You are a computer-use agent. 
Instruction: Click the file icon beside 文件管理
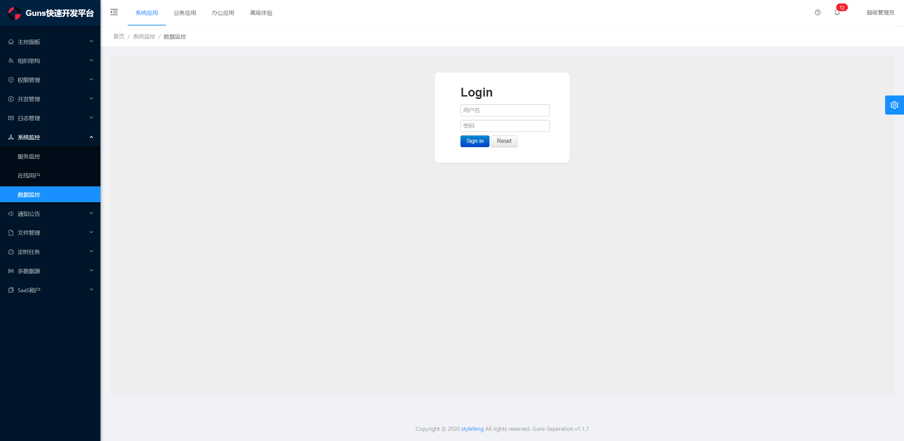[x=11, y=233]
